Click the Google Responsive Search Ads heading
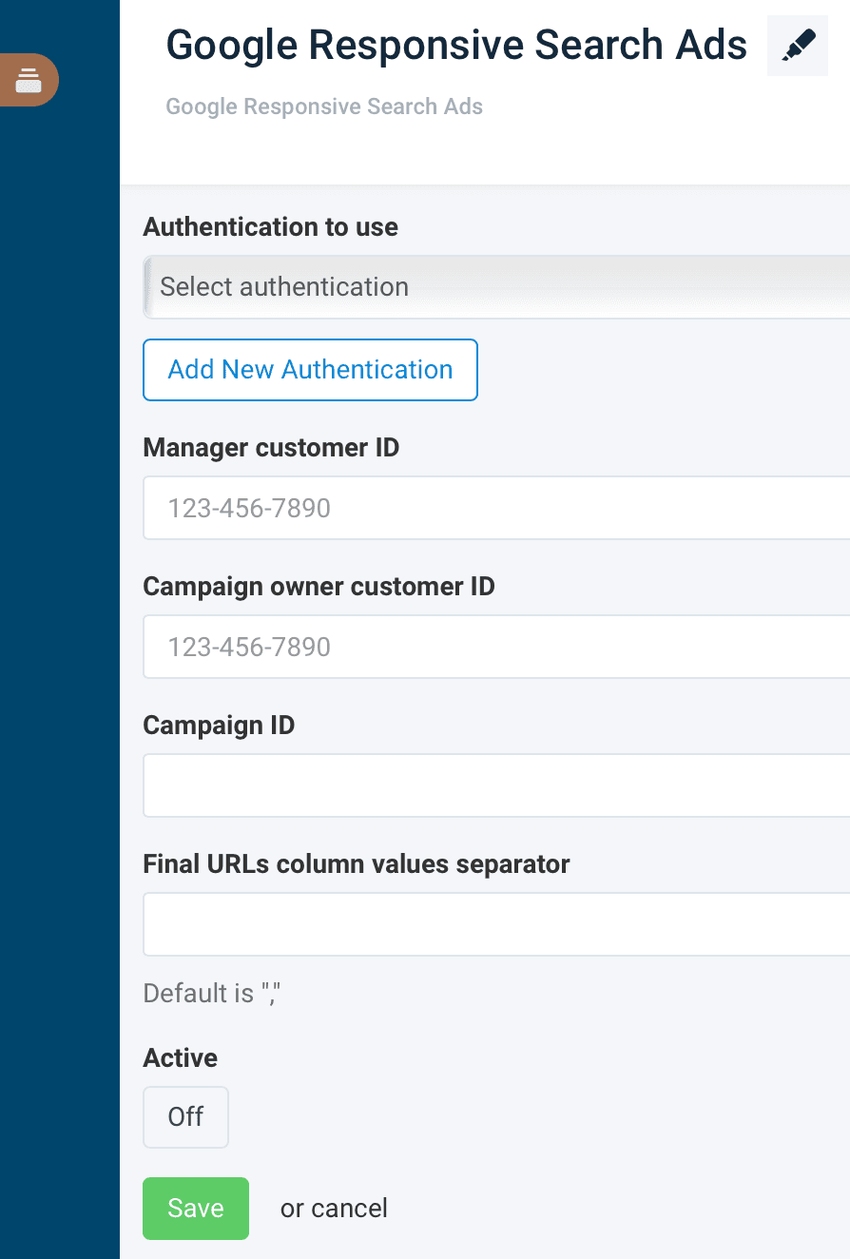The image size is (850, 1259). coord(456,46)
